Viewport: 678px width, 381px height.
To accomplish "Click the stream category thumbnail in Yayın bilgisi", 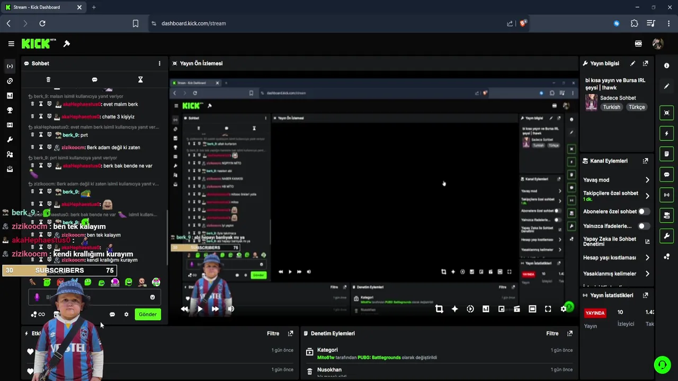I will click(591, 102).
